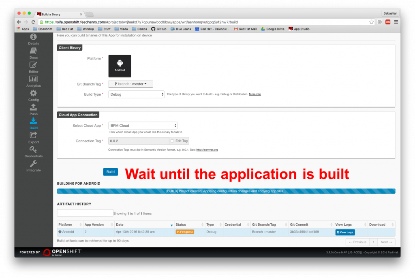
Task: Click the In Progress status badge
Action: point(185,232)
